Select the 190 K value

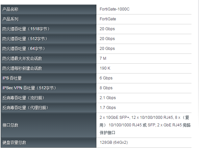pos(105,68)
